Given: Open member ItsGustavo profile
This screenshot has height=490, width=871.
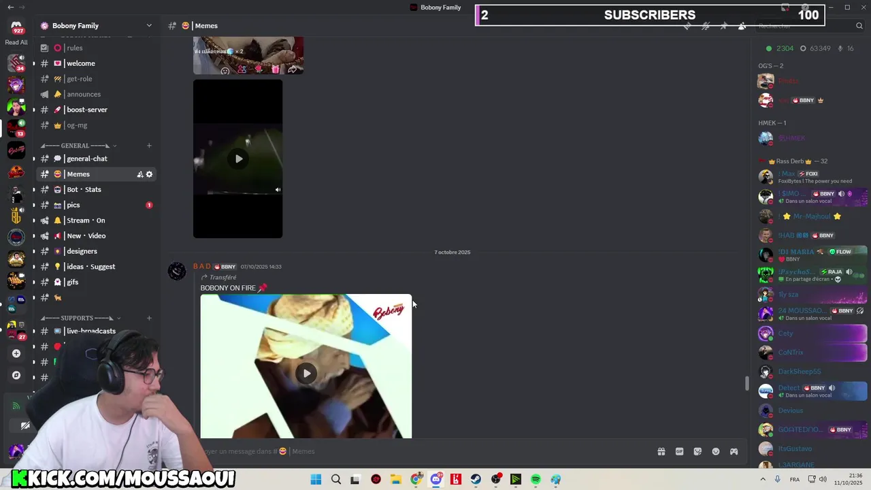Looking at the screenshot, I should pyautogui.click(x=812, y=448).
